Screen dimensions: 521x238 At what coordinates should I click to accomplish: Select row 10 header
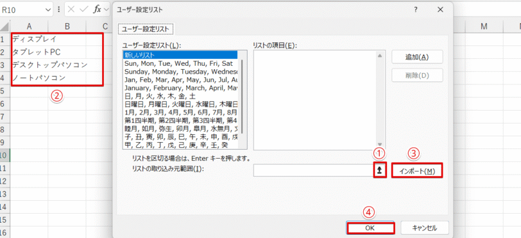tap(4, 155)
